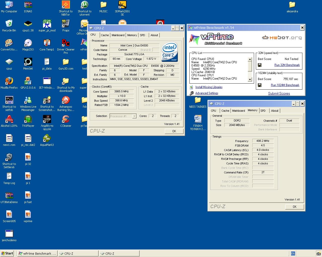Launch Windows Live Messenger icon
322x257 pixels.
[28, 104]
